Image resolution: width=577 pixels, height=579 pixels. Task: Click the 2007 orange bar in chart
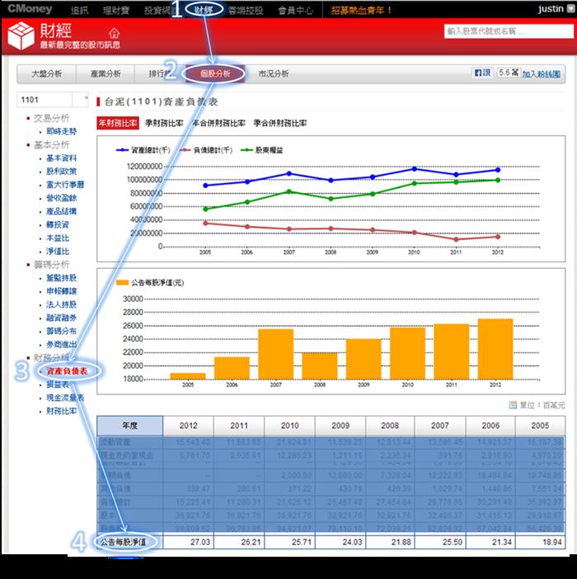[x=275, y=354]
